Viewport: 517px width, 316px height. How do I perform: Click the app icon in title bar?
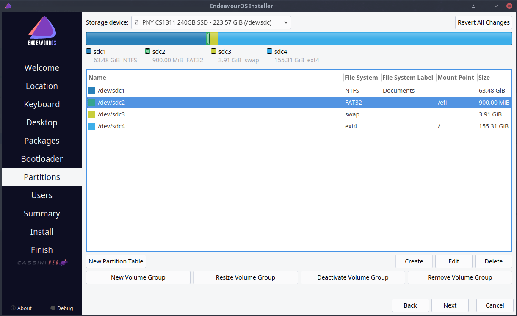[x=8, y=6]
